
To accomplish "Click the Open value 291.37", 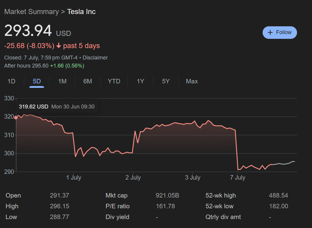I will coord(60,195).
